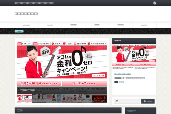Click the Pickup widget header
The height and width of the screenshot is (114, 171).
point(134,41)
